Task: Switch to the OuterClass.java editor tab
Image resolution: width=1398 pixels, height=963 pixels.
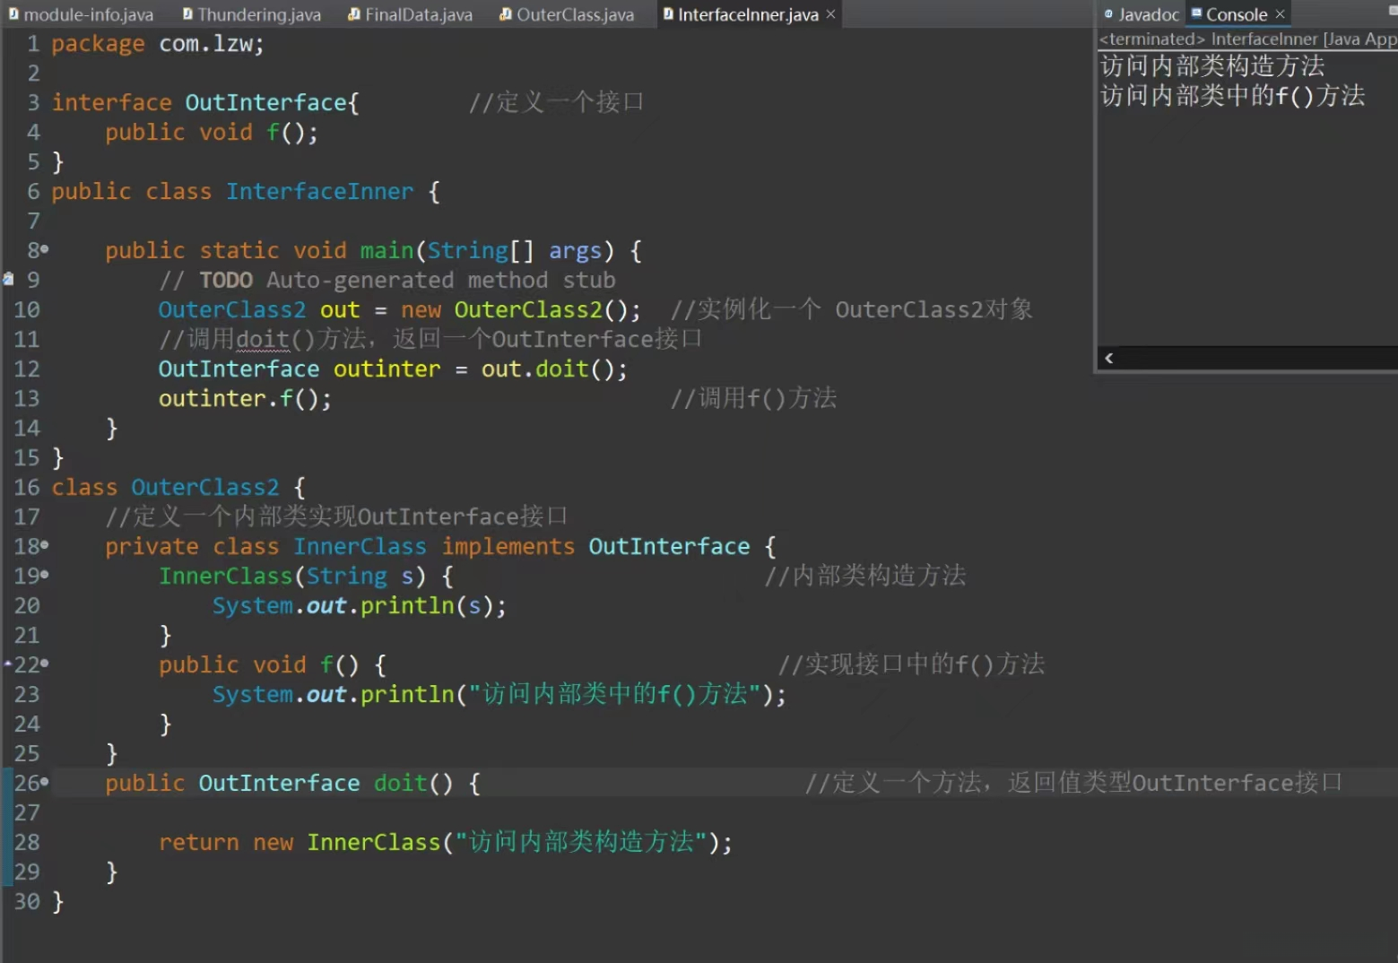Action: (x=575, y=14)
